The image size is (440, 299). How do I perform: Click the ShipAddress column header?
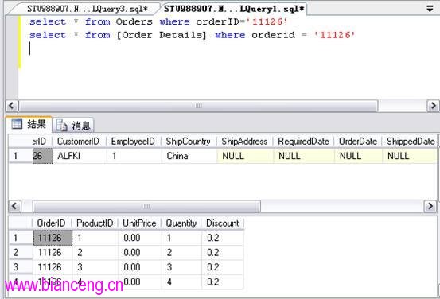[x=245, y=142]
